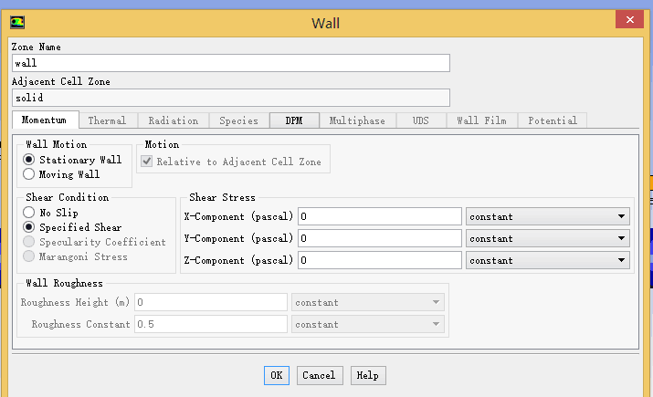Select the Specified Shear option
This screenshot has height=397, width=653.
[29, 227]
